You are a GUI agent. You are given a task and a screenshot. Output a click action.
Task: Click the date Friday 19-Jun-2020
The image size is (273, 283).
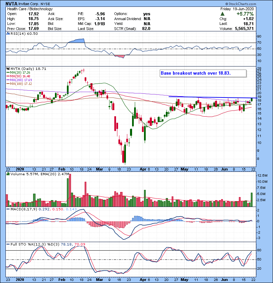click(x=237, y=9)
